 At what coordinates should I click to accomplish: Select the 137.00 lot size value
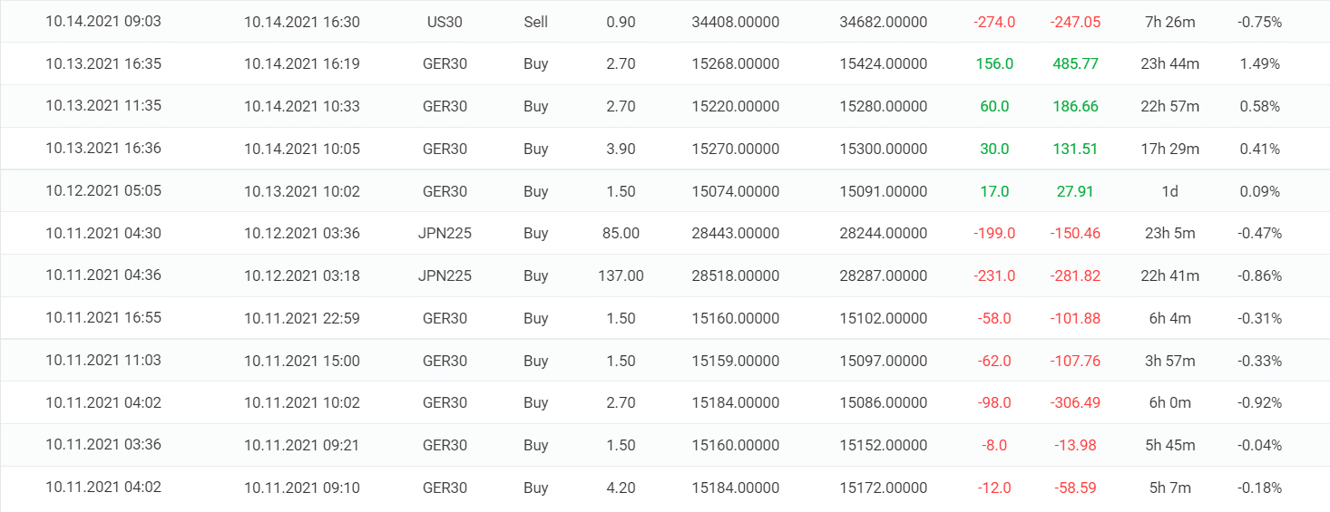pos(621,275)
